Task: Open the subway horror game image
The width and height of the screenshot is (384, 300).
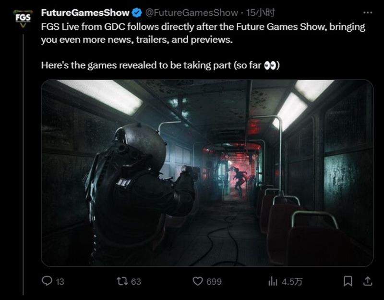Action: coord(207,172)
